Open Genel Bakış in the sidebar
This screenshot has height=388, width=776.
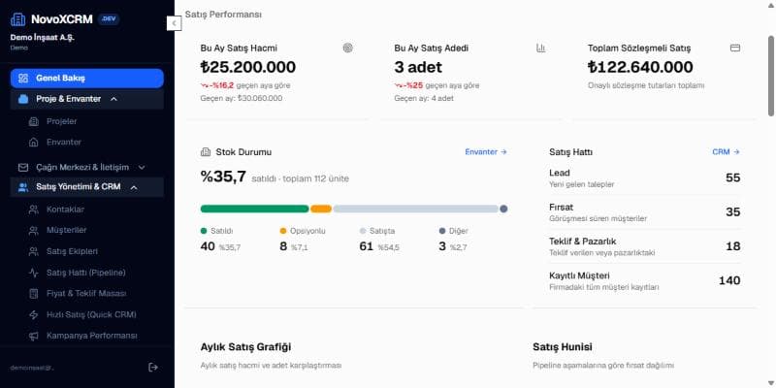(87, 79)
